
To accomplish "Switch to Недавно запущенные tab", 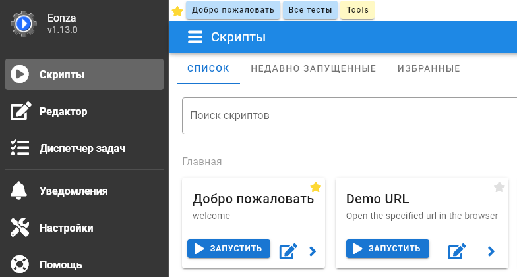I will tap(313, 68).
